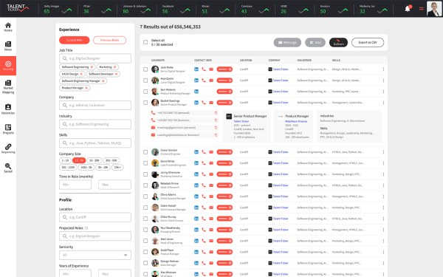443x277 pixels.
Task: Click the phone icon for Anja Quinn
Action: 204,81
